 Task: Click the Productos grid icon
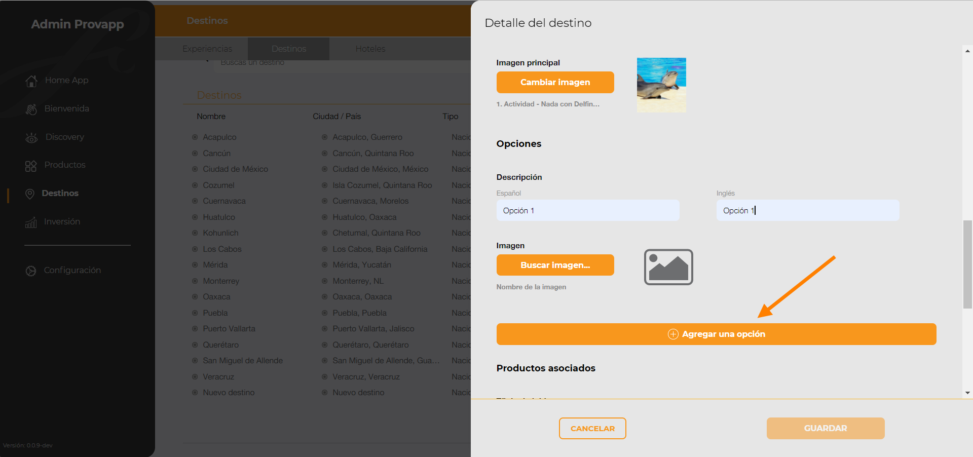click(x=31, y=166)
